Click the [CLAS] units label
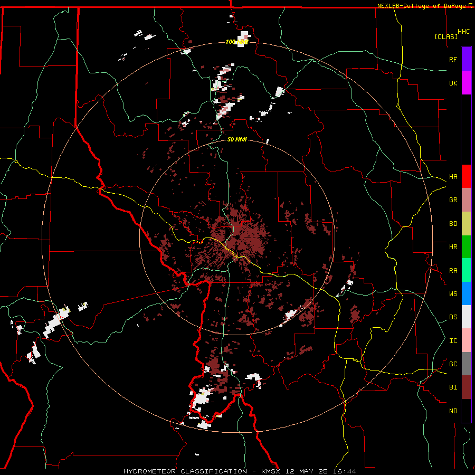The height and width of the screenshot is (475, 475). (446, 36)
